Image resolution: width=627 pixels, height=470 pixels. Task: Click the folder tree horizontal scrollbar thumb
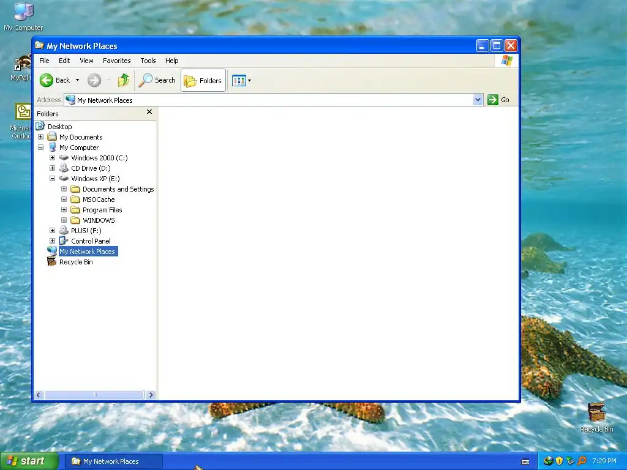[x=94, y=395]
